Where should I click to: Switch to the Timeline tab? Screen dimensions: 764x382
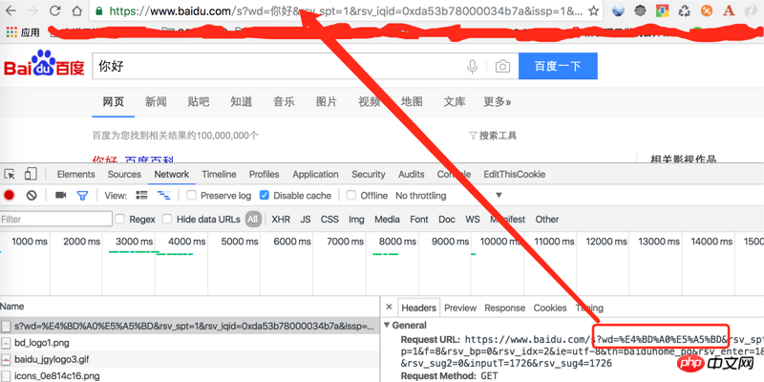pos(220,174)
